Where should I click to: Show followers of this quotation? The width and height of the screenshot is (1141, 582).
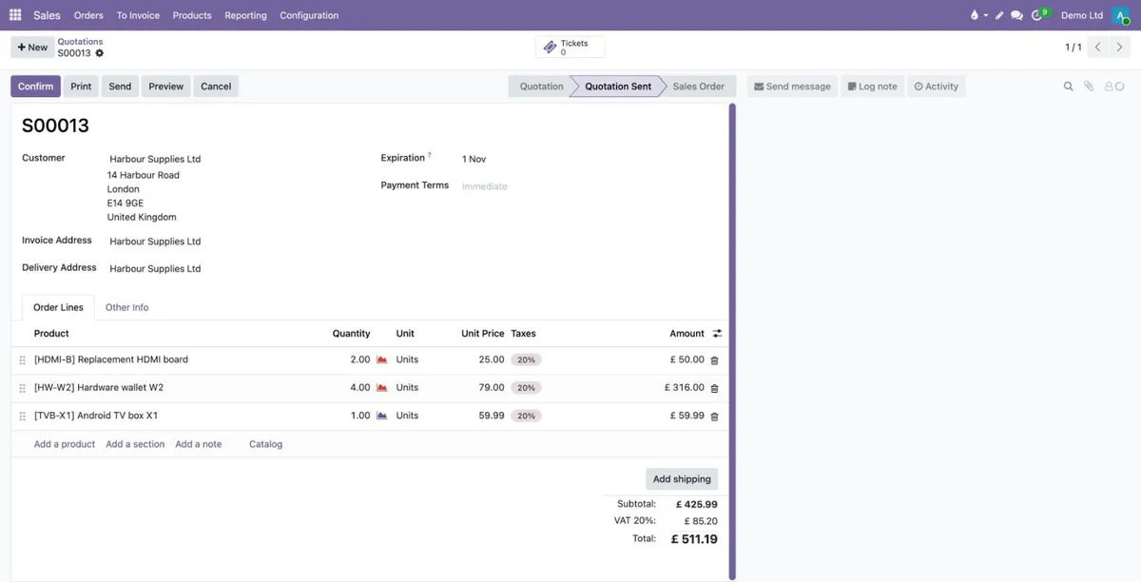pyautogui.click(x=1109, y=87)
